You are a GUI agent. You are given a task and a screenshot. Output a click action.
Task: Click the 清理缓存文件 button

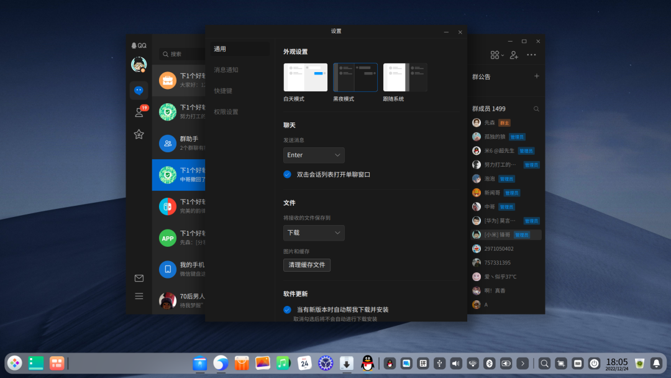pyautogui.click(x=307, y=265)
